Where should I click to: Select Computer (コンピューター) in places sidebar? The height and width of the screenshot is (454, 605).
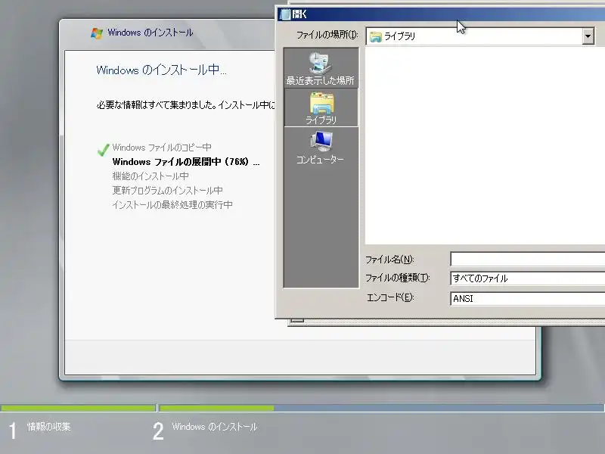tap(321, 148)
